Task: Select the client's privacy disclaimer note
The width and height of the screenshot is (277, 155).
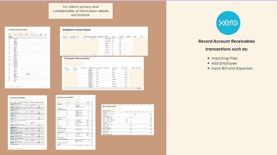Action: point(81,11)
